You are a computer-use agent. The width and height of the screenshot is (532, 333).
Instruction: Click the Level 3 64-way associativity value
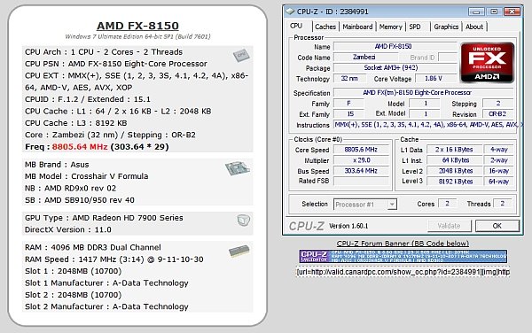(498, 182)
